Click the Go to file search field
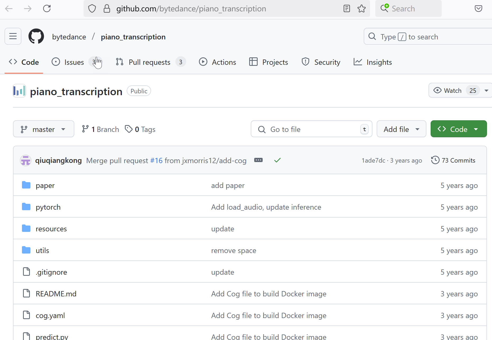The height and width of the screenshot is (340, 492). [x=311, y=129]
